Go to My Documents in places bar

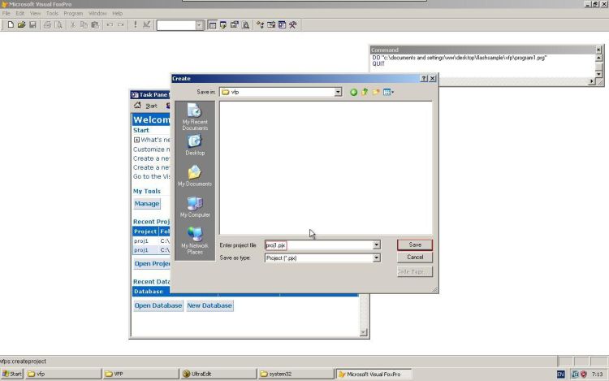point(195,175)
